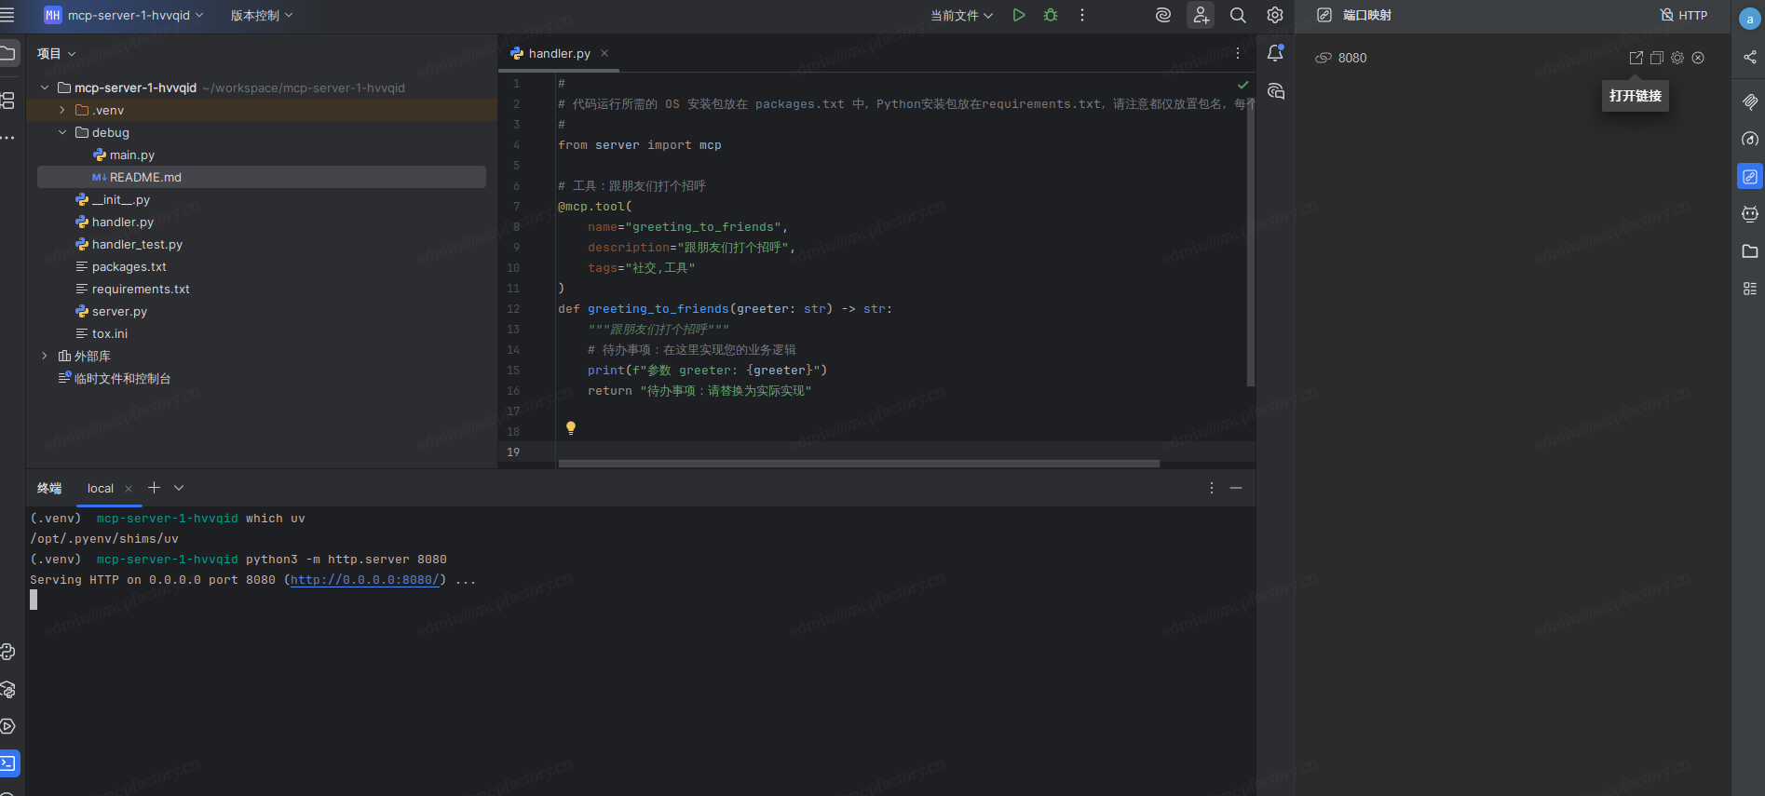Viewport: 1765px width, 796px height.
Task: Open the search magnifier icon in the top bar
Action: pyautogui.click(x=1238, y=15)
